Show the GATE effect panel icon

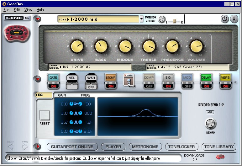[x=53, y=78]
